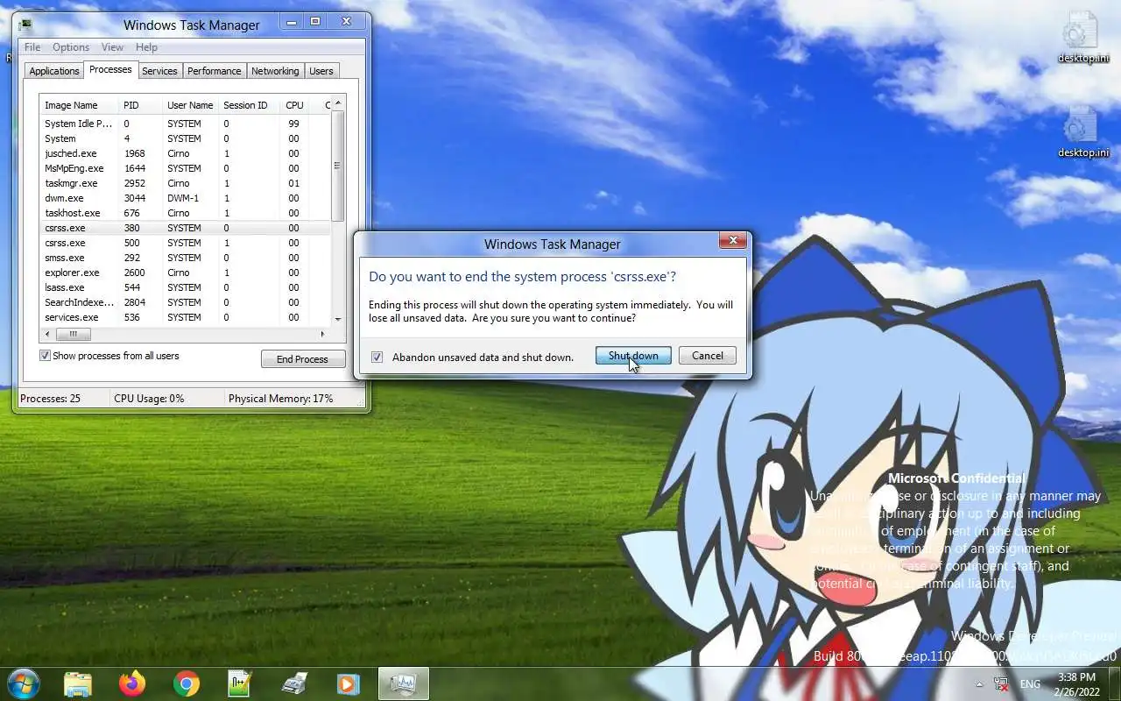Sort by the Session ID column header
This screenshot has width=1121, height=701.
pyautogui.click(x=250, y=105)
